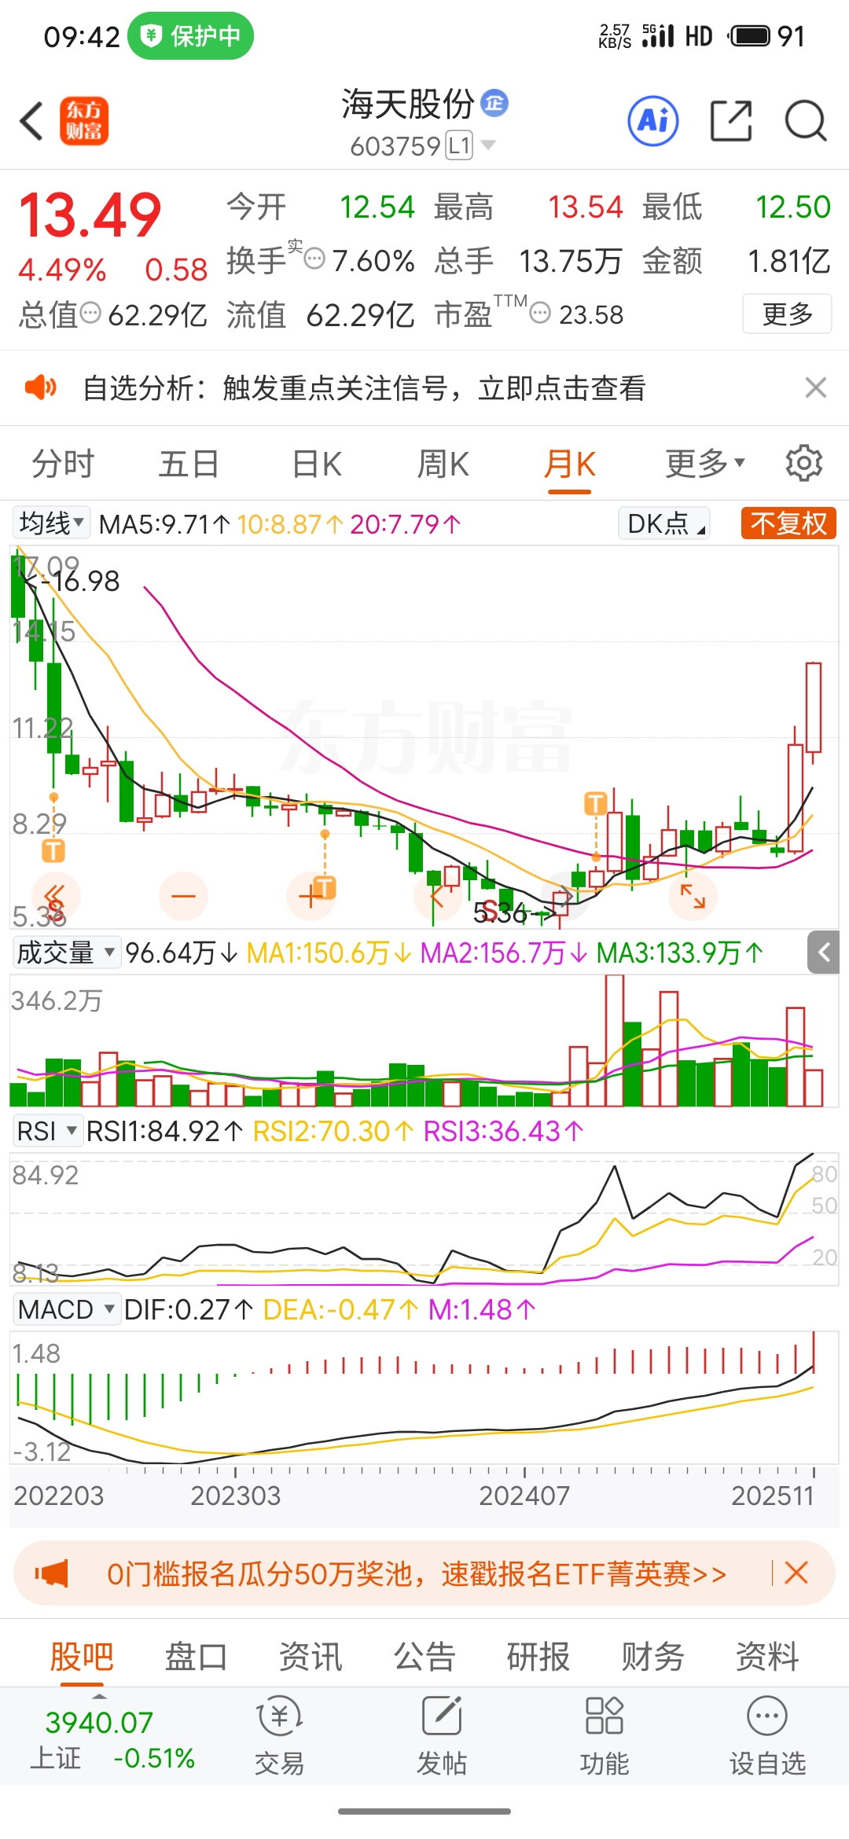Expand the 更多 chart period dropdown
Viewport: 849px width, 1839px height.
[705, 463]
